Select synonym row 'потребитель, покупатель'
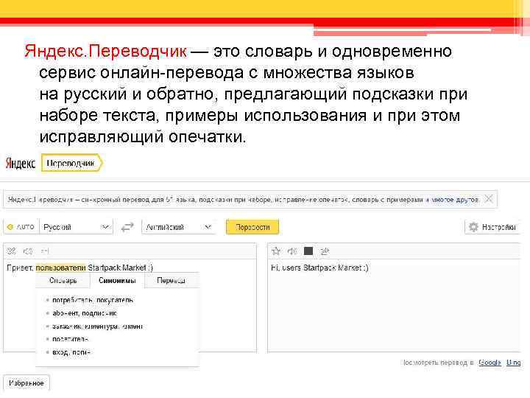 pos(93,300)
